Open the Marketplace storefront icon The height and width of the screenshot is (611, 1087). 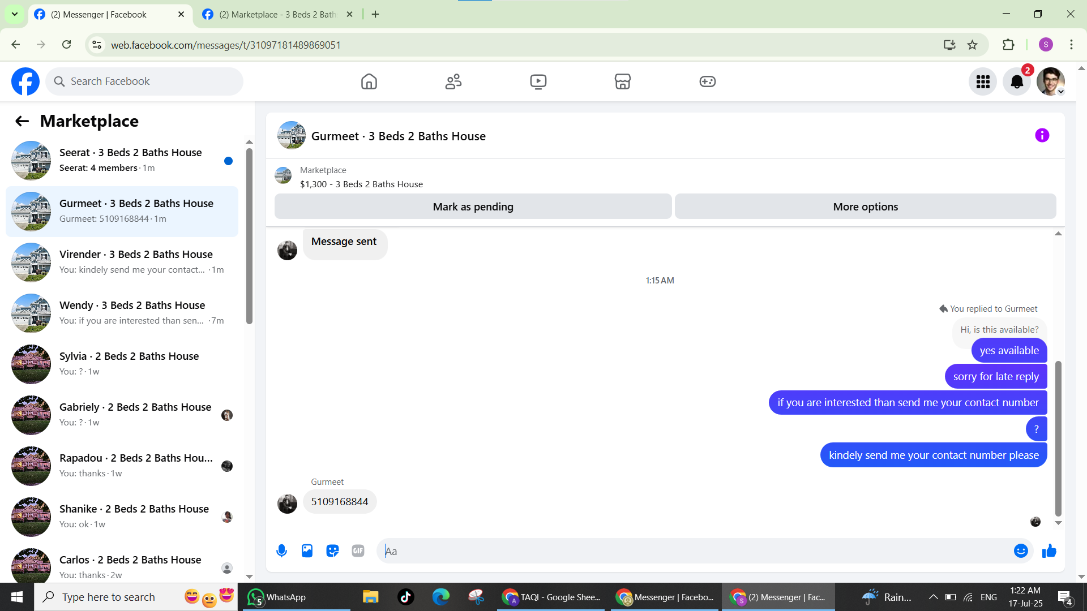[623, 81]
